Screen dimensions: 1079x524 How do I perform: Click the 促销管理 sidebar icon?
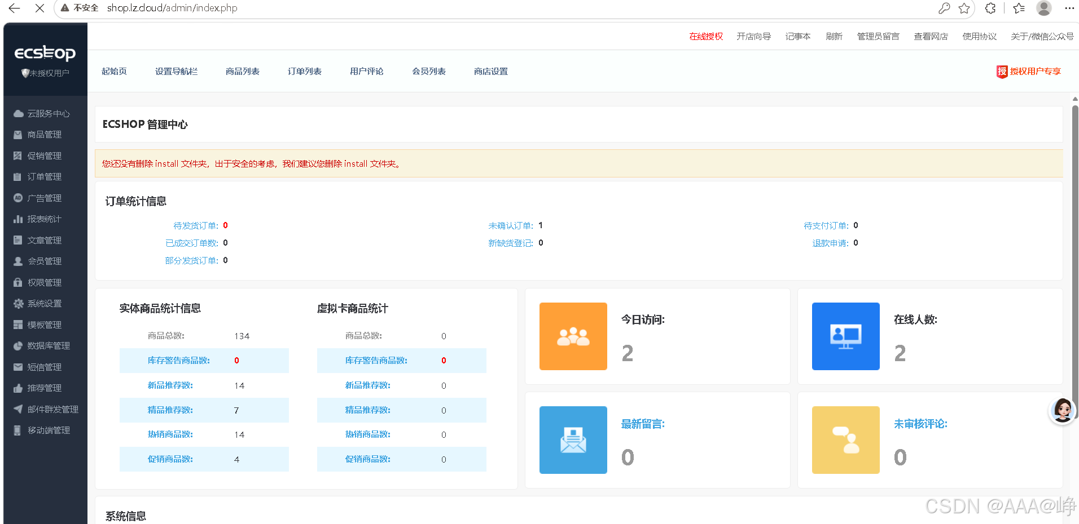(18, 156)
